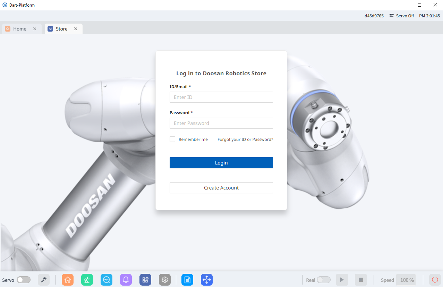Screen dimensions: 443x287
Task: Open the gray settings gear icon
Action: pyautogui.click(x=165, y=280)
